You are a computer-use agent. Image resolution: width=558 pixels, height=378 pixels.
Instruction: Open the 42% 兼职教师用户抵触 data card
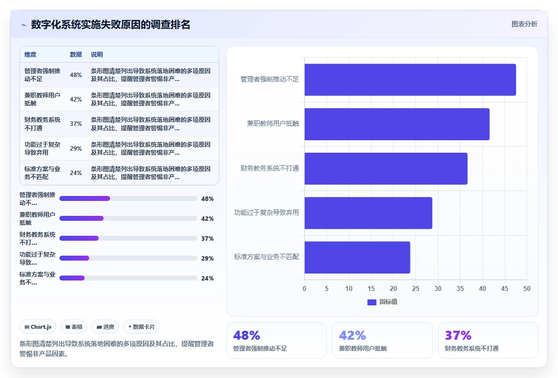pyautogui.click(x=382, y=340)
